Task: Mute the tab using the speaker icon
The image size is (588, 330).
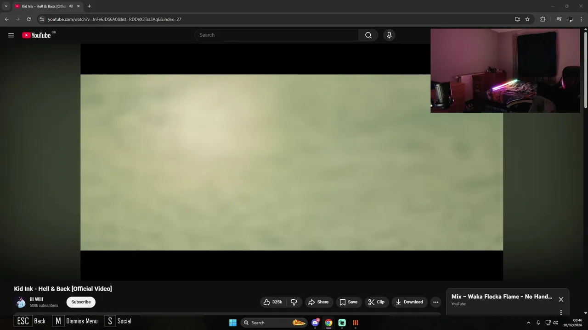Action: pyautogui.click(x=71, y=6)
